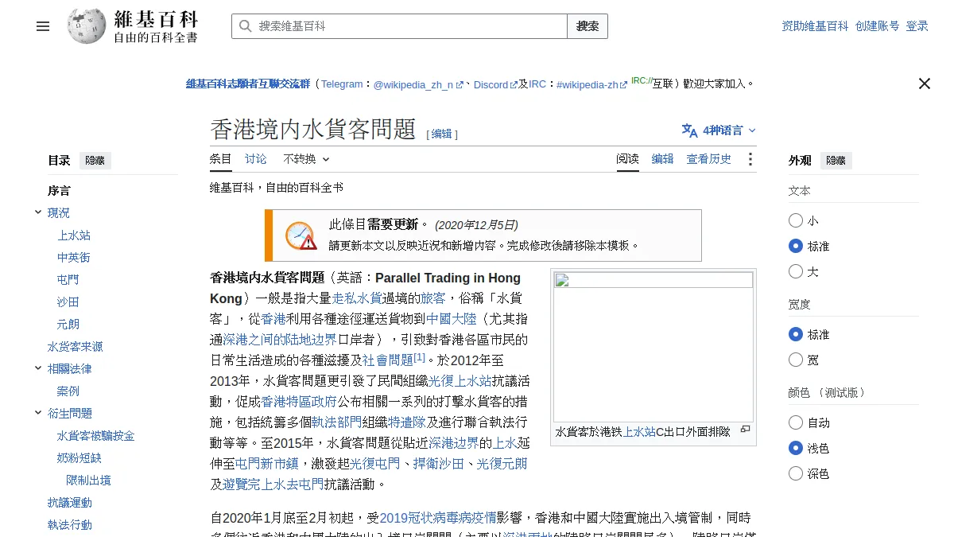Go to 沙田 in contents
Image resolution: width=954 pixels, height=537 pixels.
[68, 302]
